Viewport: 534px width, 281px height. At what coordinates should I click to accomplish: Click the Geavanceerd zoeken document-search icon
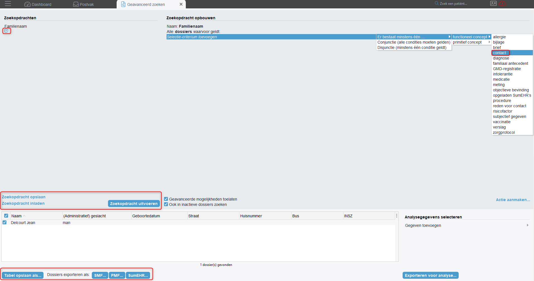(123, 4)
